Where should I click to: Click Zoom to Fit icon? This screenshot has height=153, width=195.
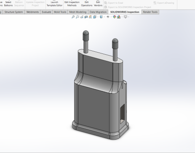point(73,17)
